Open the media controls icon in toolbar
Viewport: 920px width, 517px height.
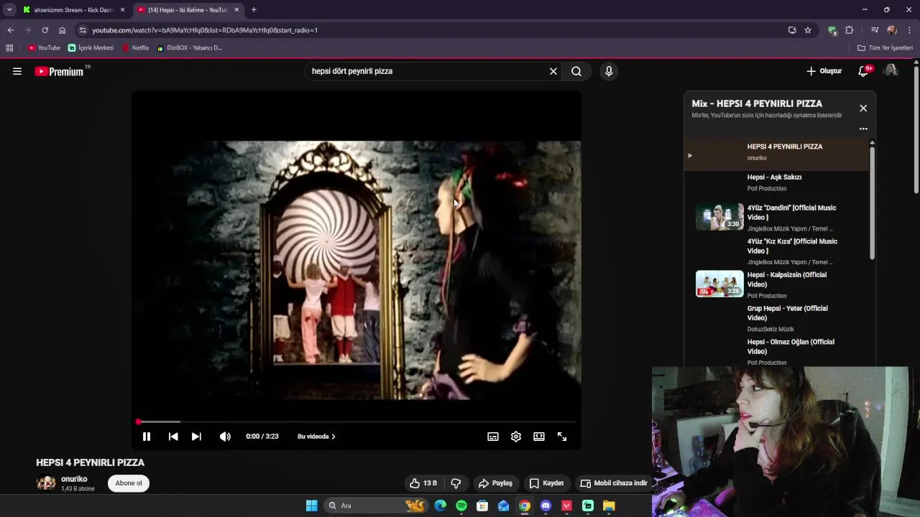coord(875,30)
